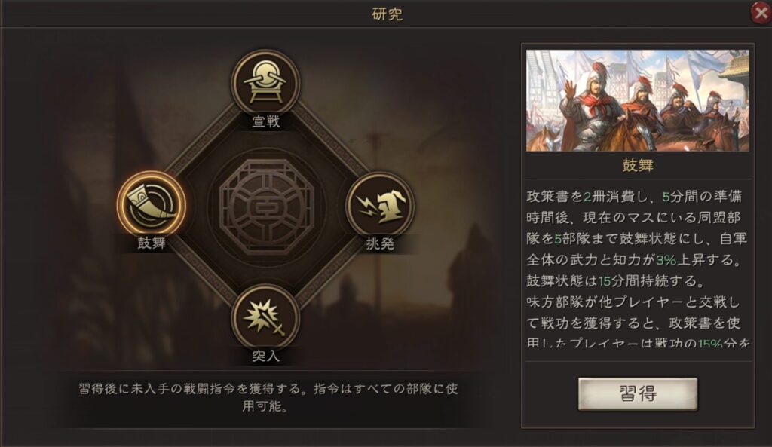This screenshot has height=447, width=772.
Task: Select the 宣戦 war declaration drum icon
Action: (266, 83)
